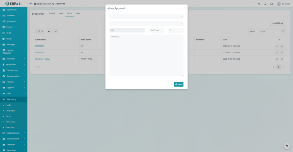Export the table with Excel button
The height and width of the screenshot is (152, 293).
pyautogui.click(x=252, y=32)
